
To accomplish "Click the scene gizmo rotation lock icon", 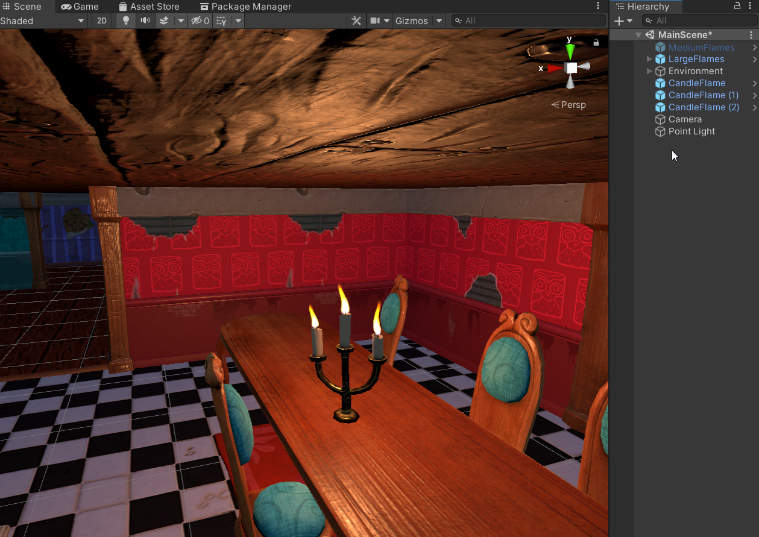I will pos(596,42).
